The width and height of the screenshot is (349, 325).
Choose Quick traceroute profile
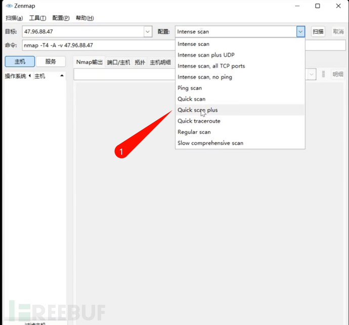point(240,121)
